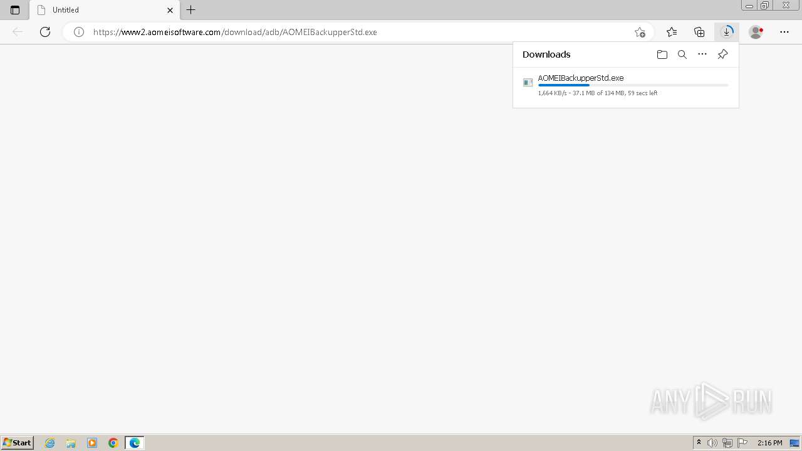Image resolution: width=802 pixels, height=451 pixels.
Task: Click the address bar URL field
Action: [x=358, y=32]
